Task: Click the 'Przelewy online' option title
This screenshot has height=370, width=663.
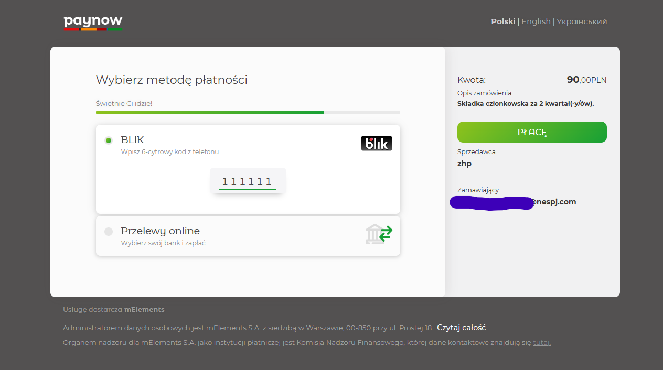Action: point(160,231)
